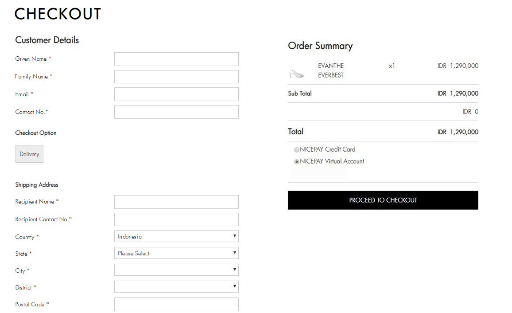
Task: Click the EVANTHE shoe product thumbnail
Action: [296, 74]
